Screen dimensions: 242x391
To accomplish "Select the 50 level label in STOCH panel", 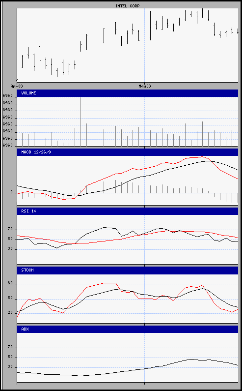I will tap(10, 299).
